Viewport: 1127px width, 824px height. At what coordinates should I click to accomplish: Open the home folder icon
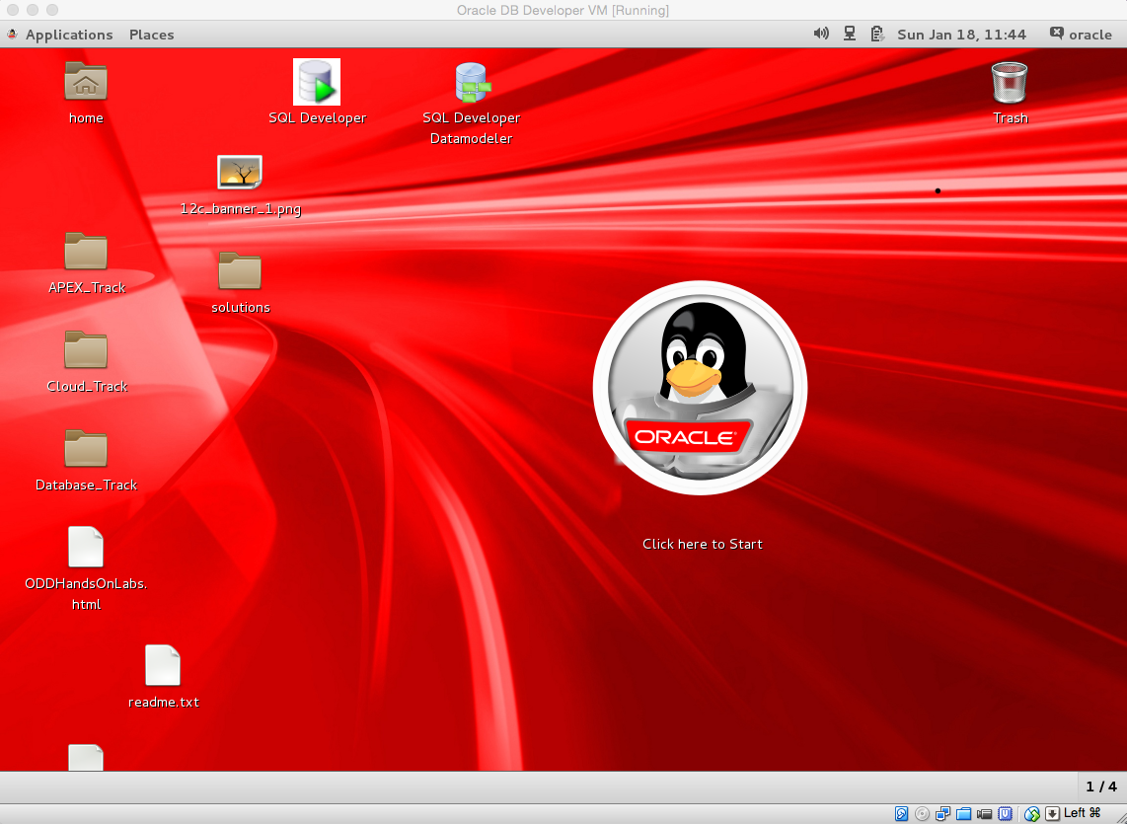86,81
